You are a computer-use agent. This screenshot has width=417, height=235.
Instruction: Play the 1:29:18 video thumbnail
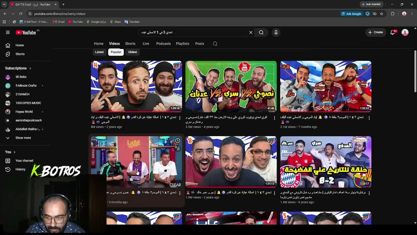[137, 86]
